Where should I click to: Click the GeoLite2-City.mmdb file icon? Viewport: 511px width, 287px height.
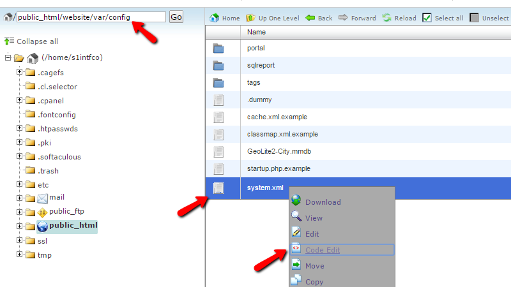click(x=218, y=152)
